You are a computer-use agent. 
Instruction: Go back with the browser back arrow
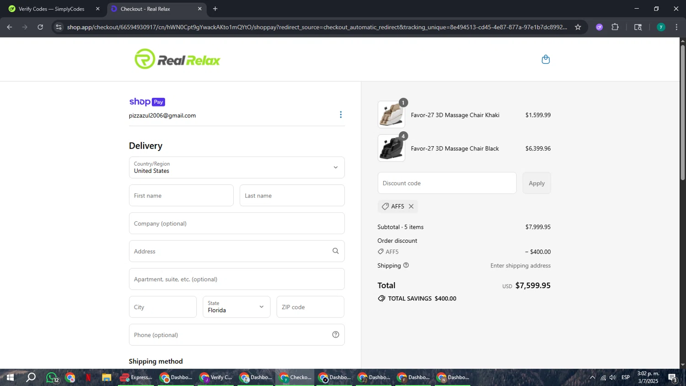tap(10, 27)
